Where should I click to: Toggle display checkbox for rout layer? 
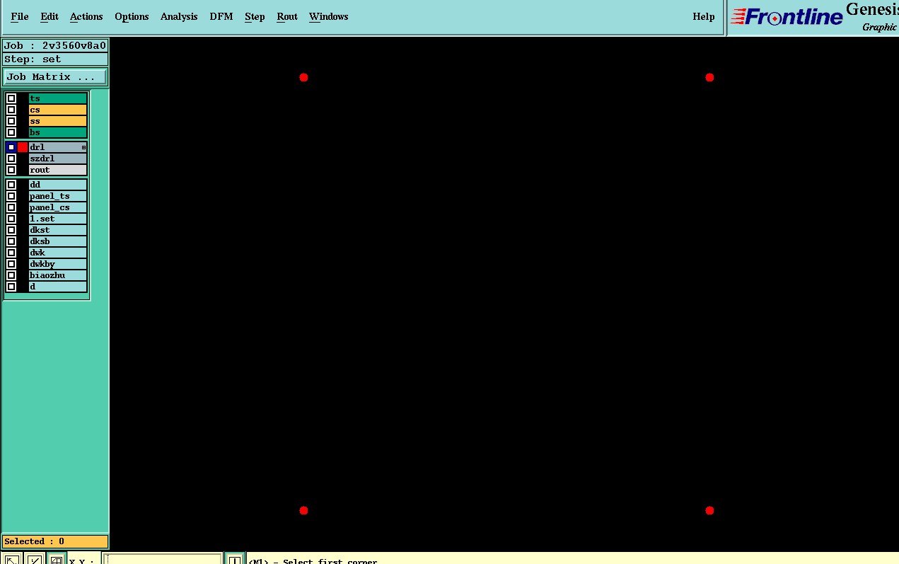11,170
